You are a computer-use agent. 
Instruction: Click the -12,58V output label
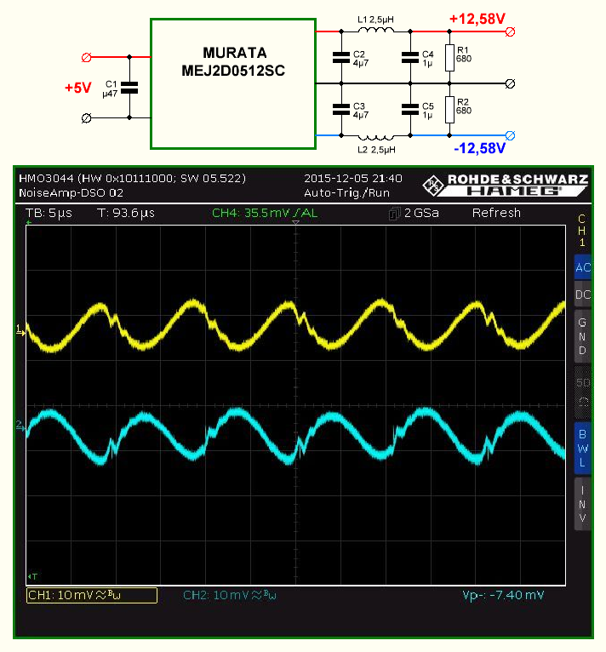(x=479, y=148)
